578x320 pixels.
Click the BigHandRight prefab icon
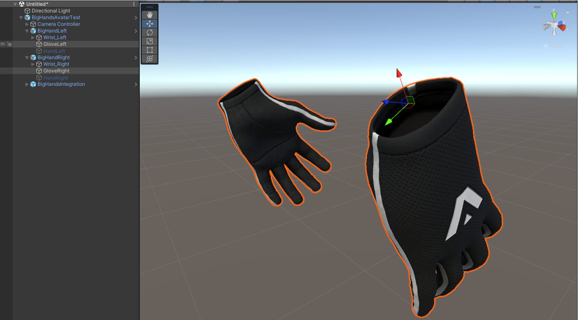33,58
